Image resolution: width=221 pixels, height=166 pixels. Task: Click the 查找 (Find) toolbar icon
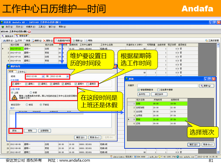click(x=8, y=41)
